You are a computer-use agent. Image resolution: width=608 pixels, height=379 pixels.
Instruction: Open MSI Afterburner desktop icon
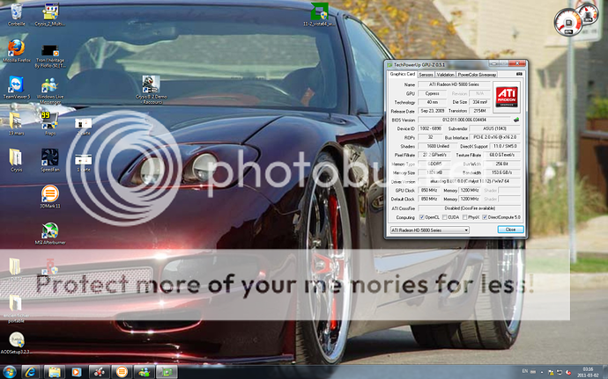[x=50, y=228]
